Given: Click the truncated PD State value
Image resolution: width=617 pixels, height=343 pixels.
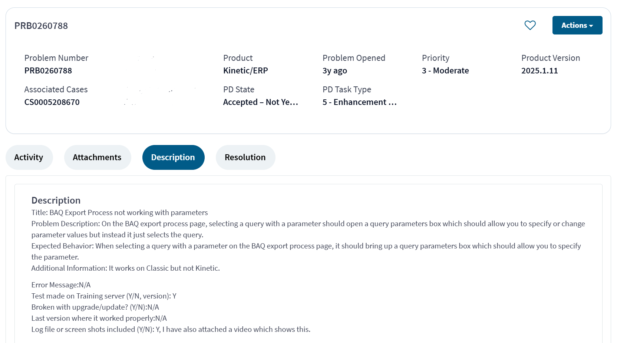Looking at the screenshot, I should pyautogui.click(x=260, y=102).
